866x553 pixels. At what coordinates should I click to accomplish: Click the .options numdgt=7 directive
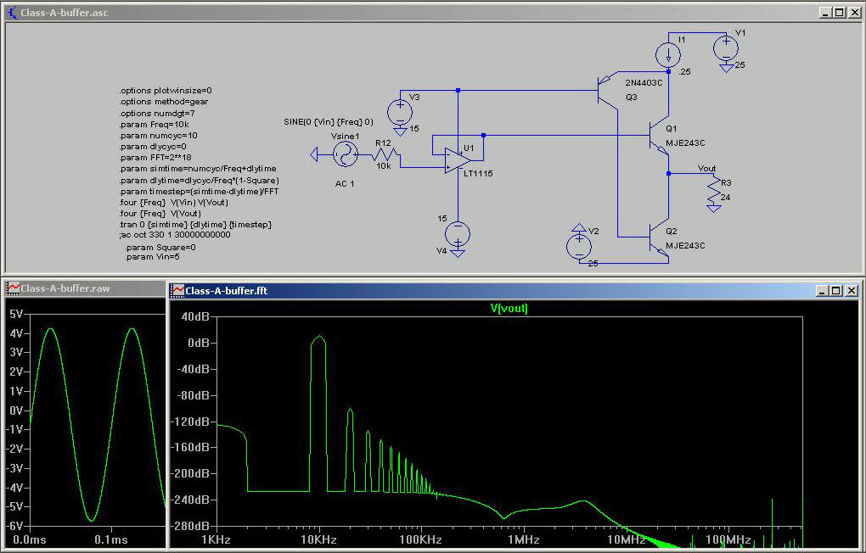tap(157, 113)
